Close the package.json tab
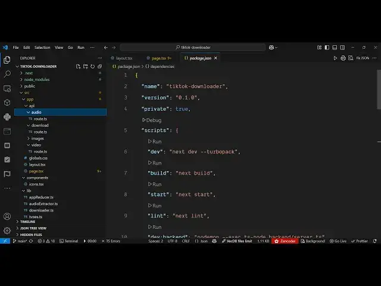381x286 pixels. click(216, 58)
